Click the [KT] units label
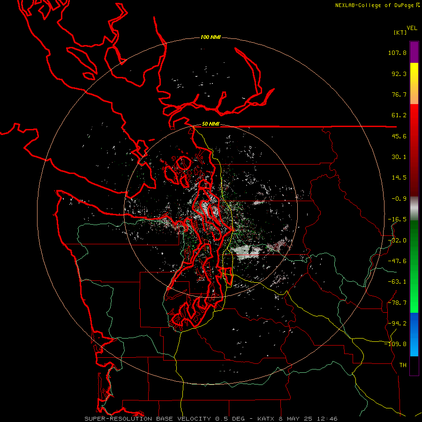This screenshot has height=422, width=422. point(400,32)
